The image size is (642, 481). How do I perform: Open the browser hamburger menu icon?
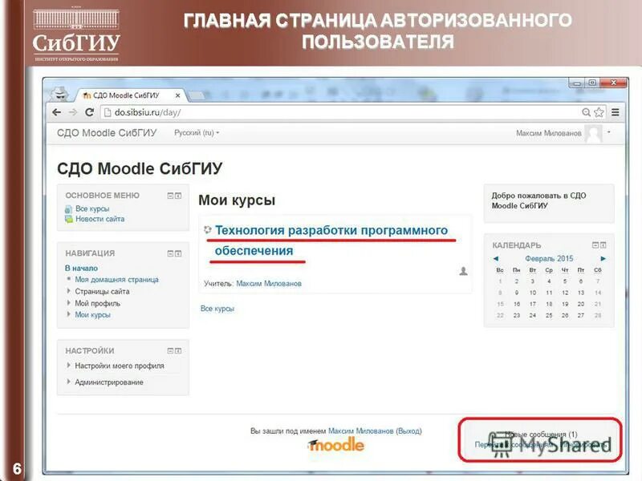click(x=615, y=112)
